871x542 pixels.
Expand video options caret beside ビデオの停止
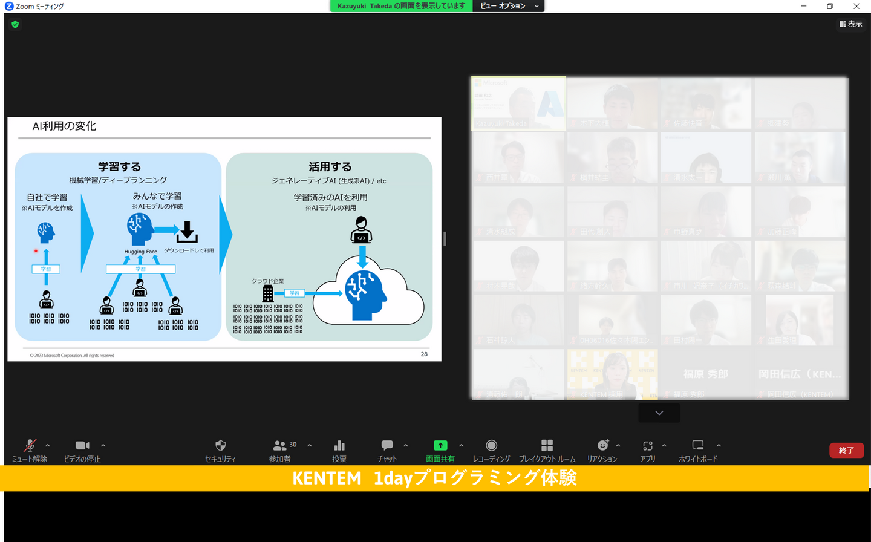click(x=103, y=446)
